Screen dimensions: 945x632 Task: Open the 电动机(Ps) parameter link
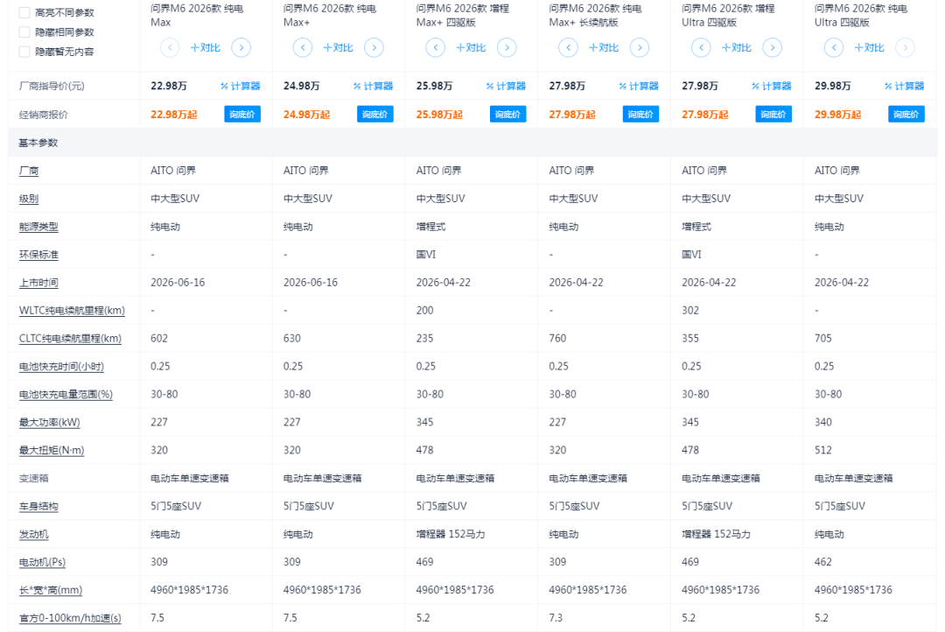(42, 562)
